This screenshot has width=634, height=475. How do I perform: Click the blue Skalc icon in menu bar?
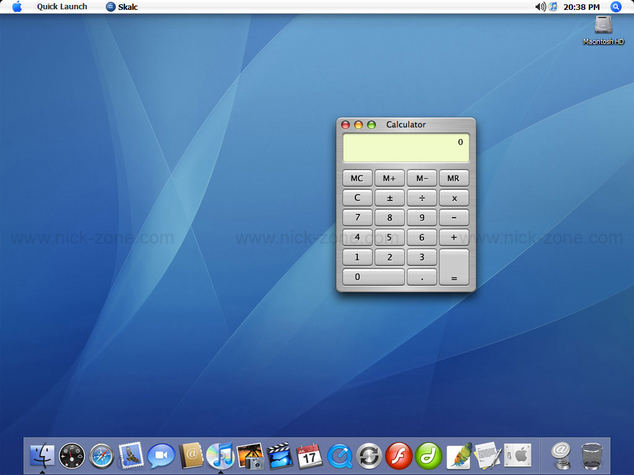click(110, 7)
